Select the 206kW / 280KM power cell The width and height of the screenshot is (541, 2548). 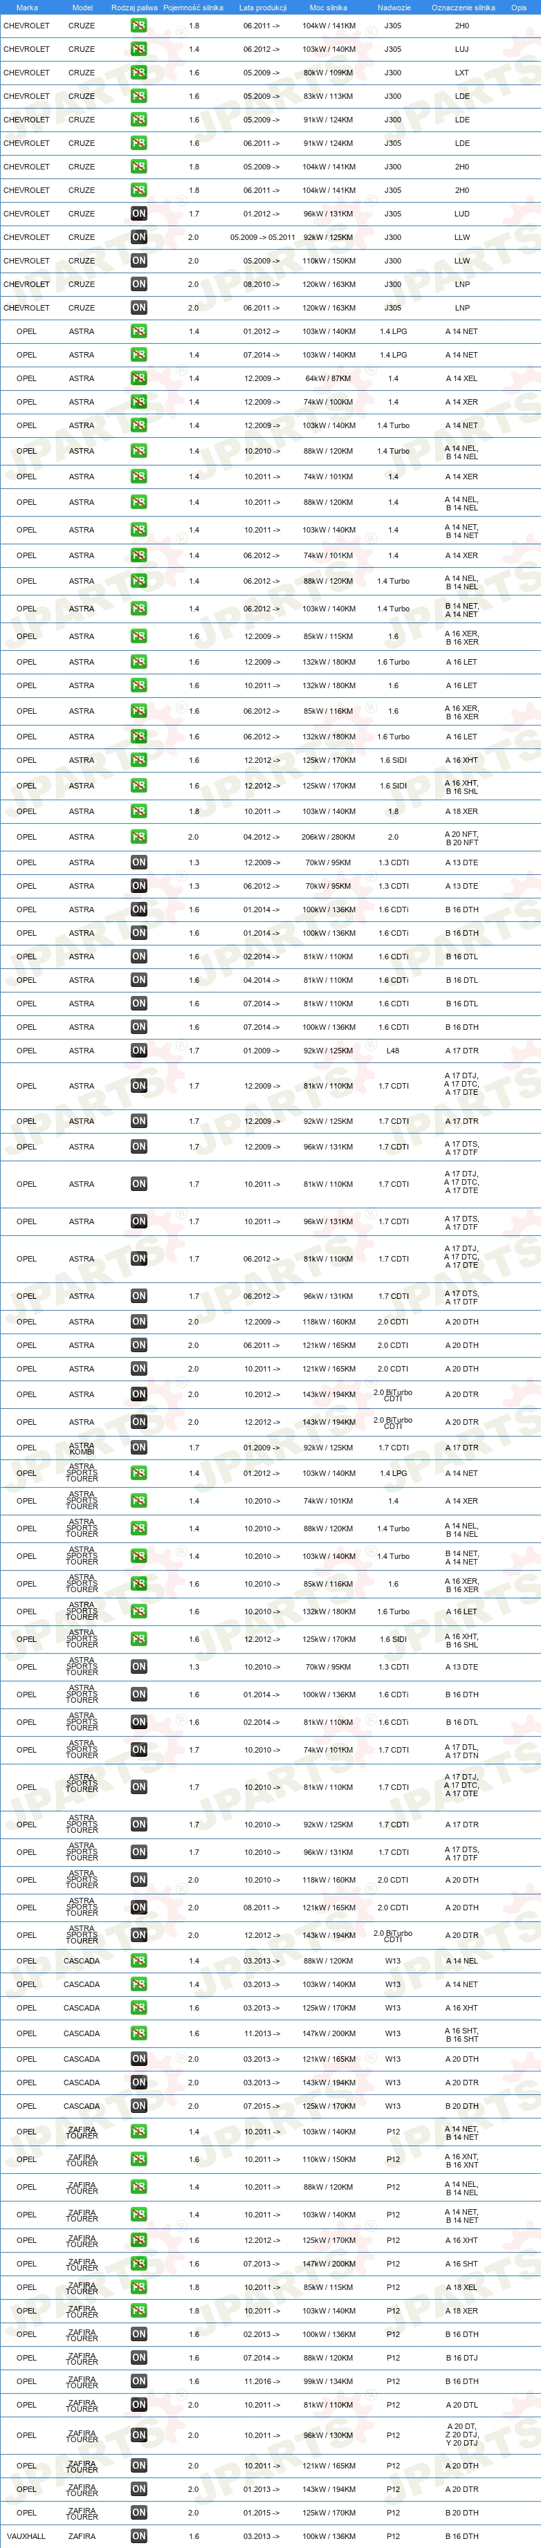329,837
